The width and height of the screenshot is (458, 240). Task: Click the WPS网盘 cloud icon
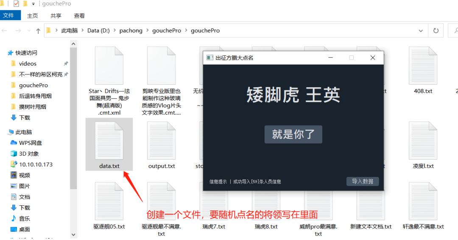pyautogui.click(x=14, y=143)
